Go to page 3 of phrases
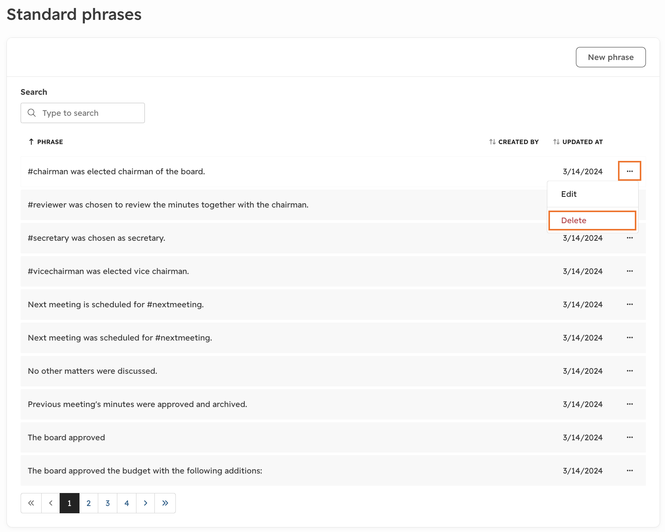This screenshot has width=665, height=532. tap(108, 503)
